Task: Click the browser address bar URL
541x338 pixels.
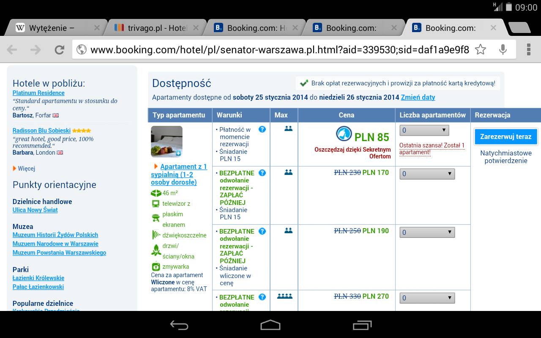Action: tap(279, 50)
